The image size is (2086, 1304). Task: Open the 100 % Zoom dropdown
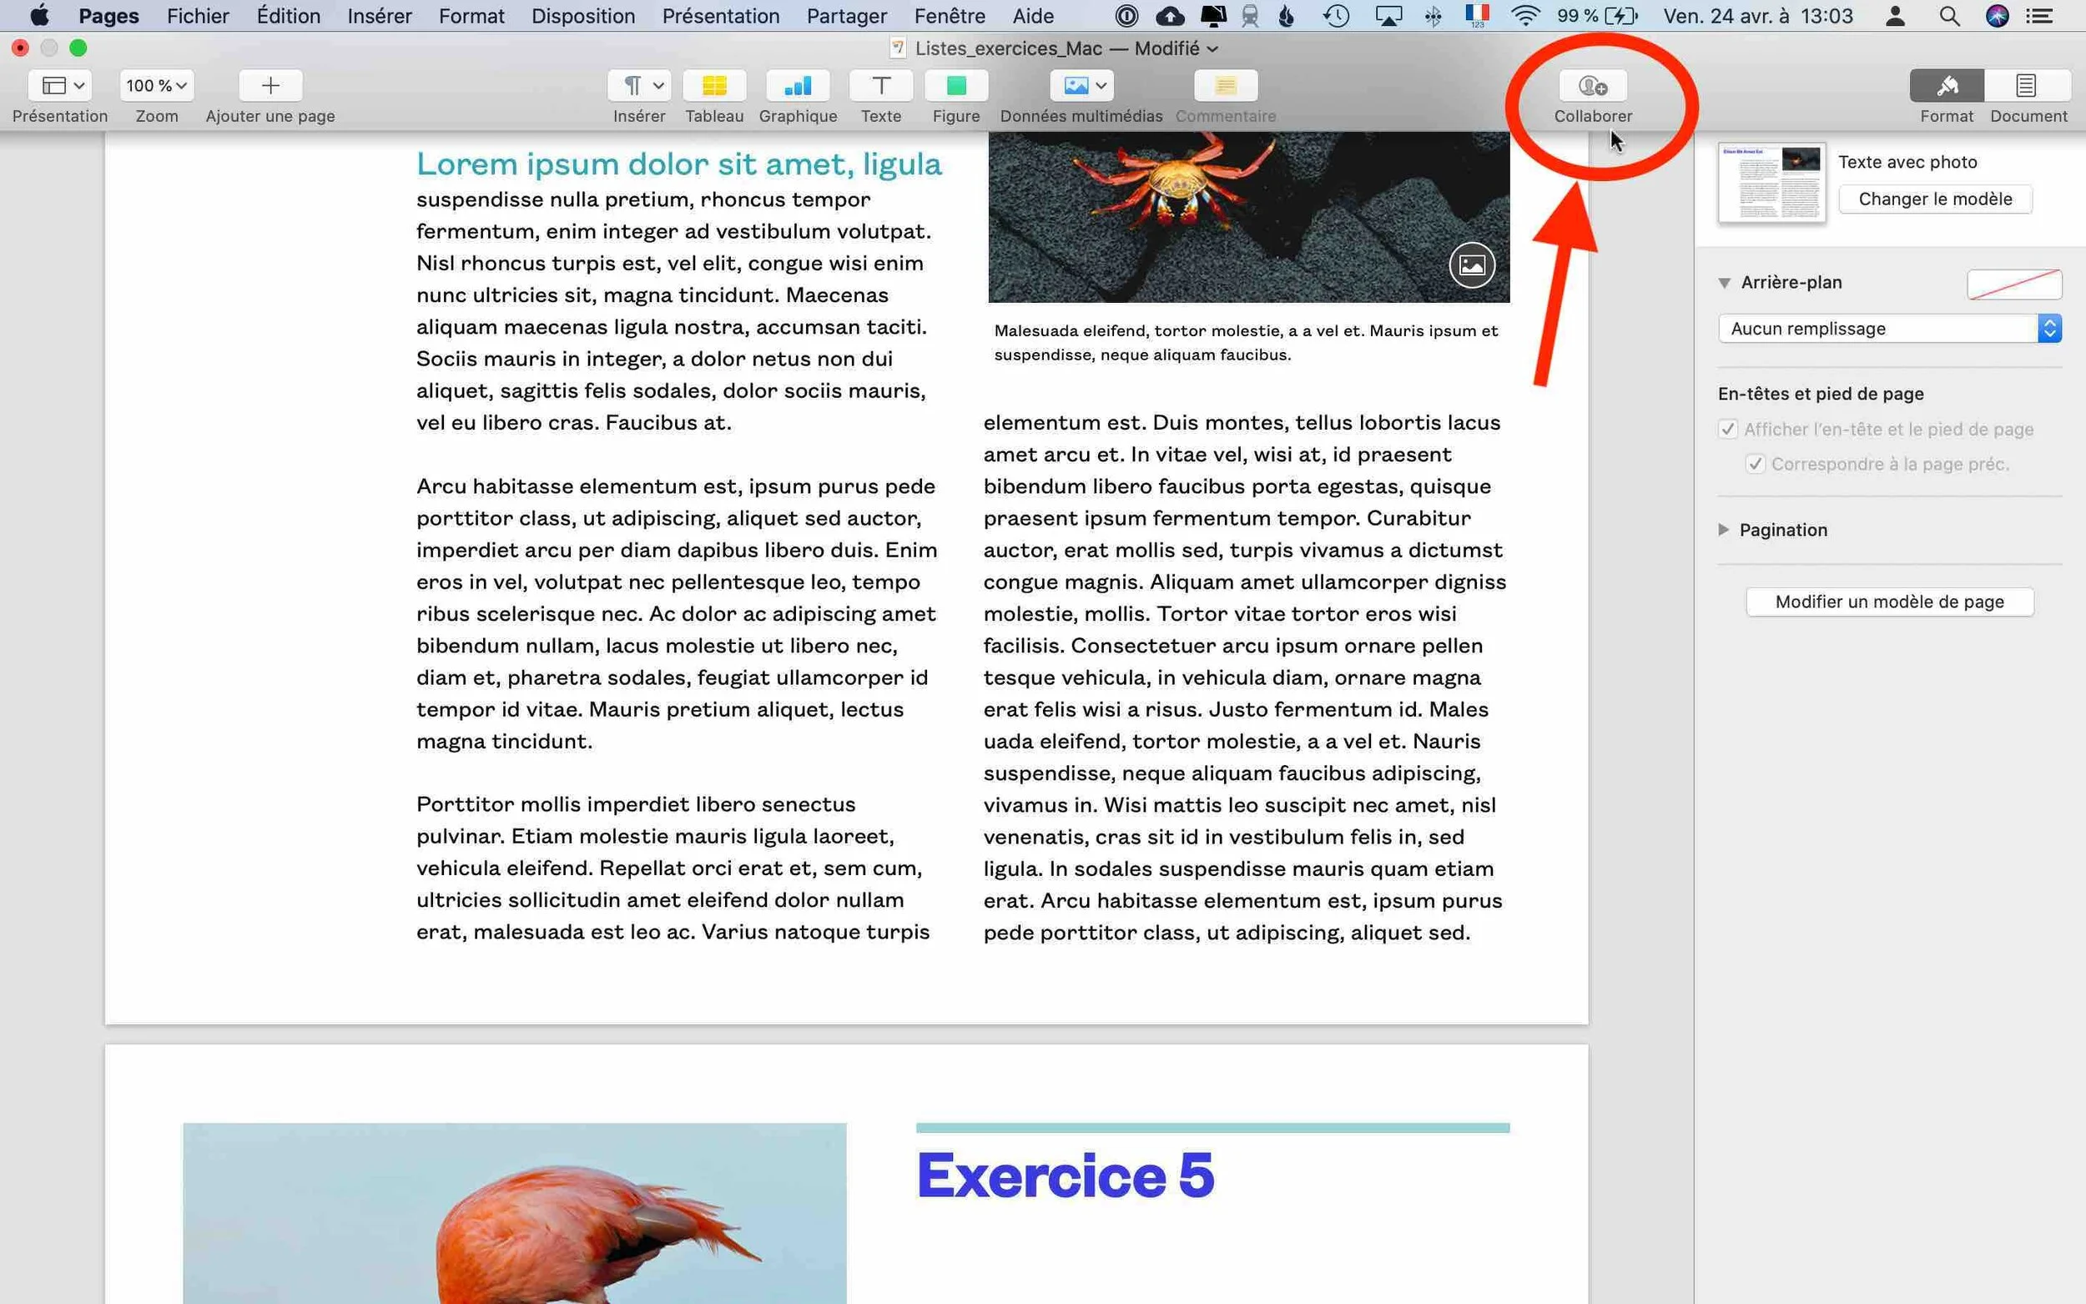click(156, 85)
